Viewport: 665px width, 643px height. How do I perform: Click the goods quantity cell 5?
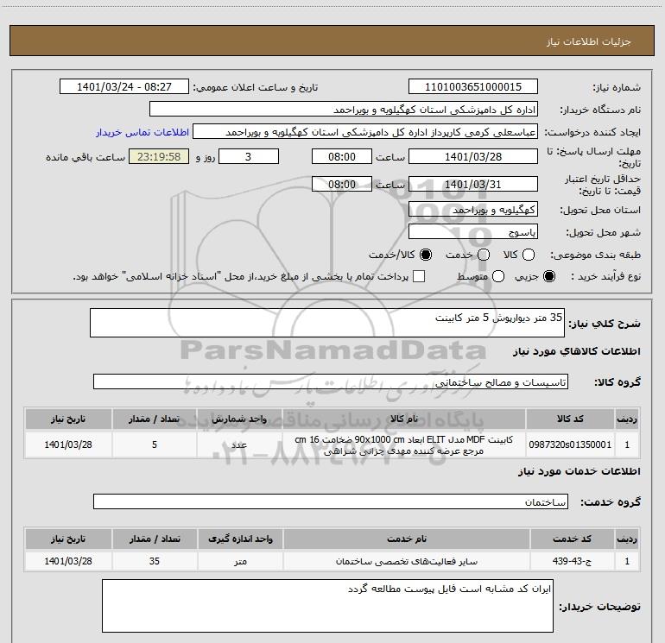[155, 444]
